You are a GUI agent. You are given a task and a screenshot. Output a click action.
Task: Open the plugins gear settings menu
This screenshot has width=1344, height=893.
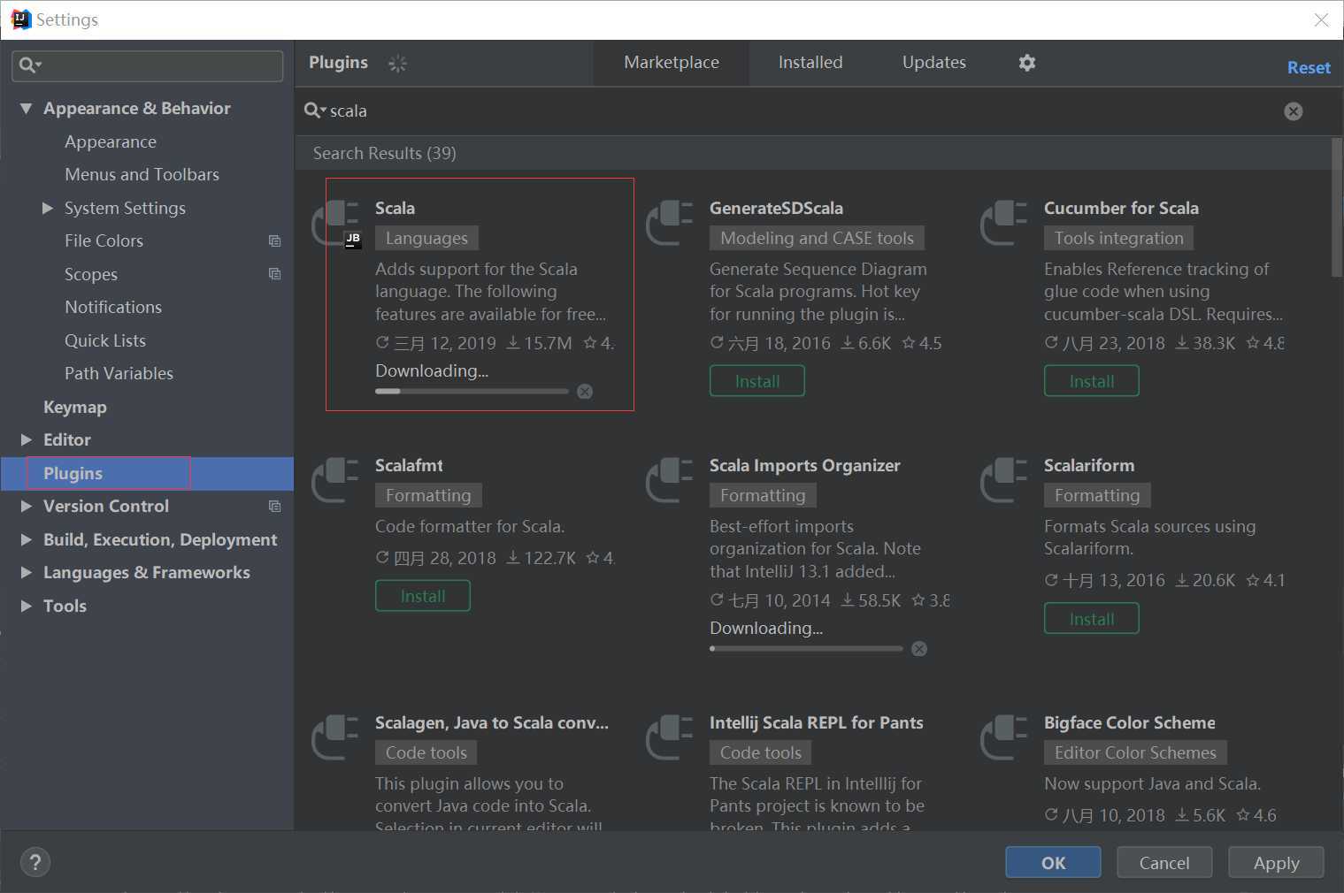point(1026,63)
